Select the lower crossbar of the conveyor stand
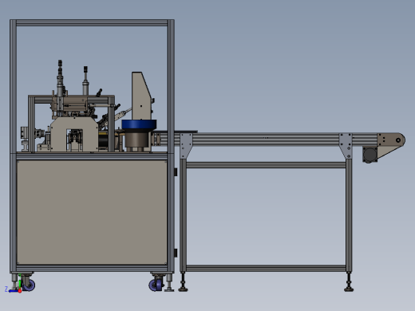415x311 pixels. (266, 268)
